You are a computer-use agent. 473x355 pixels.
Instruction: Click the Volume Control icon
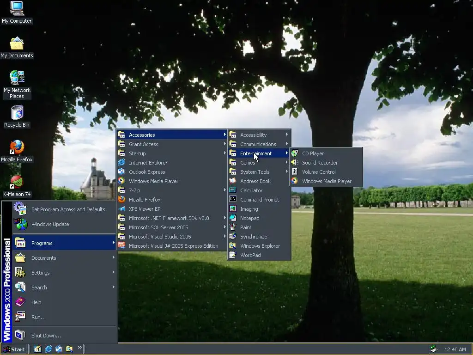[x=294, y=172]
